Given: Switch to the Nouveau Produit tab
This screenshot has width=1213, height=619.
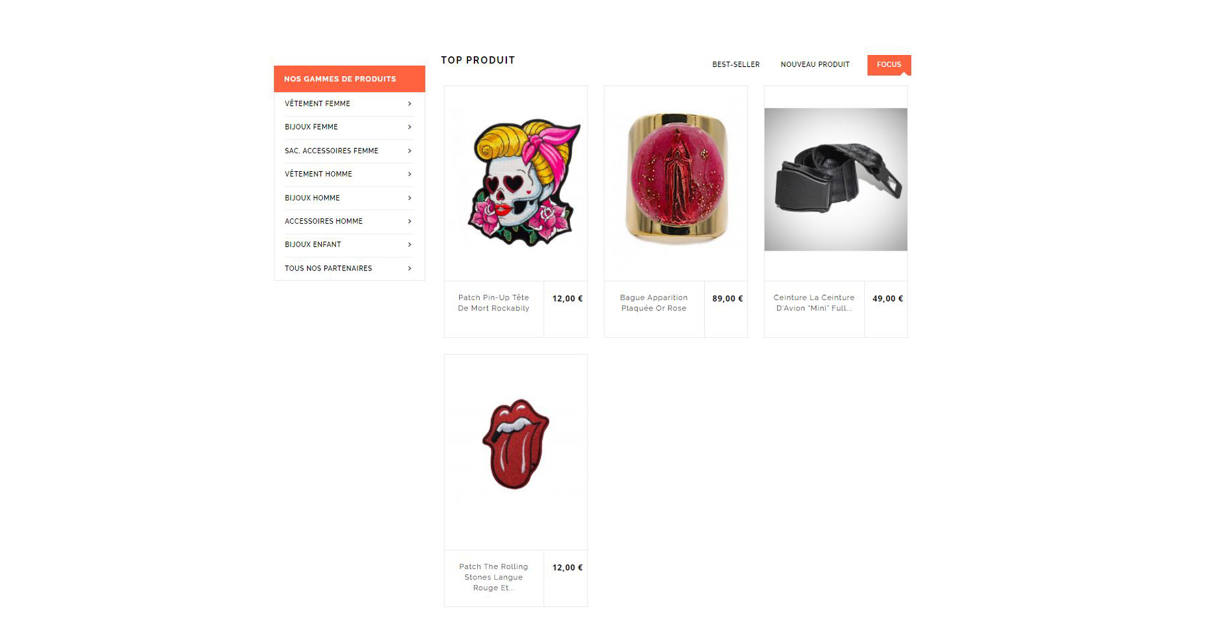Looking at the screenshot, I should click(x=815, y=64).
